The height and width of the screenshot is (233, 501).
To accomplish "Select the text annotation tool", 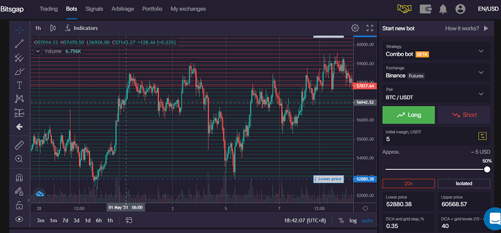I will tap(19, 85).
